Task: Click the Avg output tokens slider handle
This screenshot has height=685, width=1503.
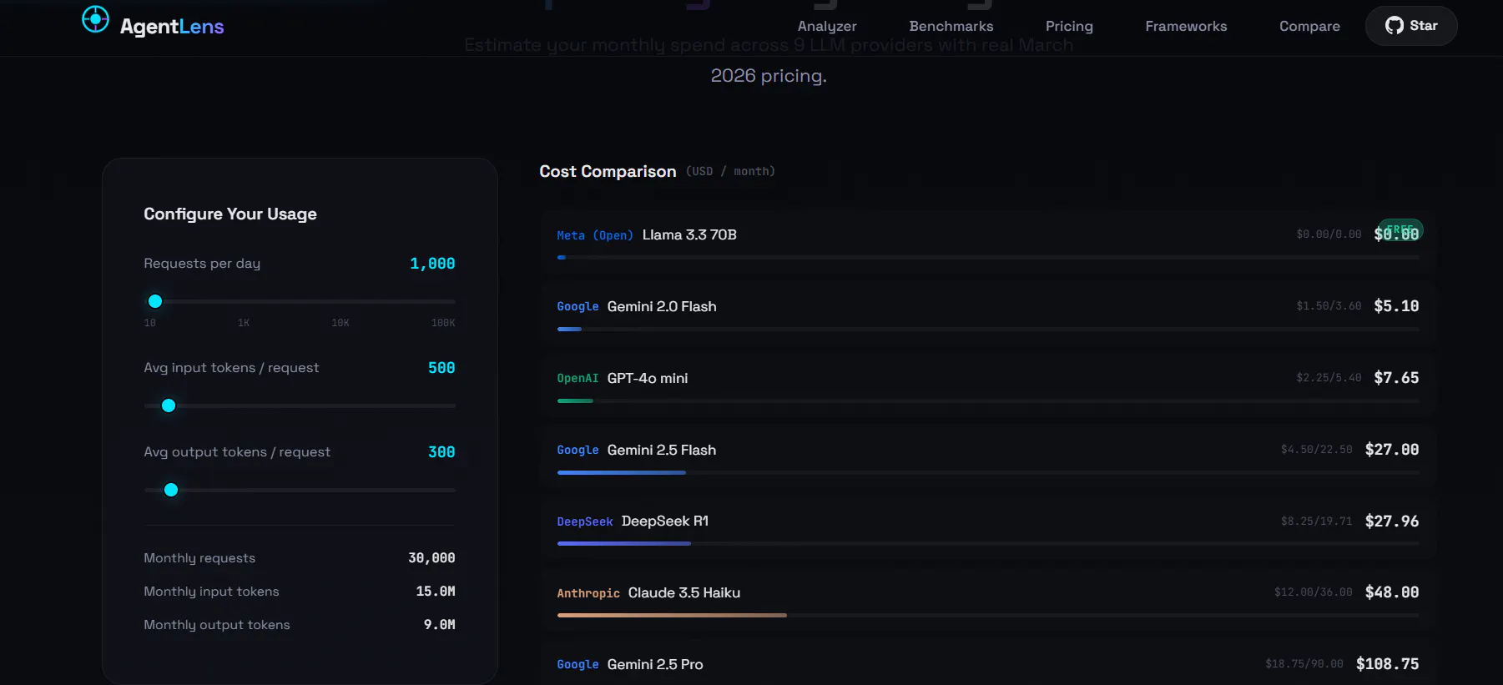Action: pyautogui.click(x=171, y=490)
